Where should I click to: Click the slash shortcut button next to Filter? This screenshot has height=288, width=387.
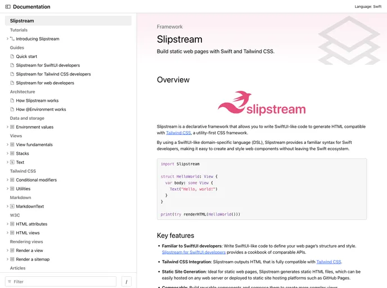coord(127,282)
